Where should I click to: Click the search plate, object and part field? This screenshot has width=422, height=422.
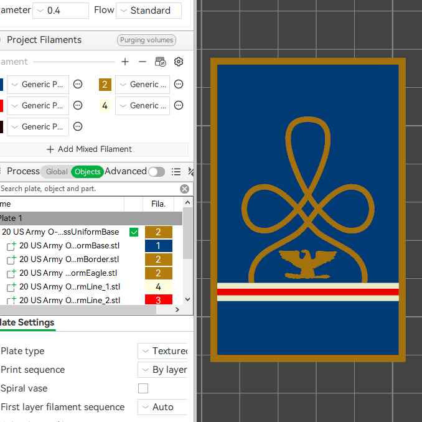pos(89,189)
